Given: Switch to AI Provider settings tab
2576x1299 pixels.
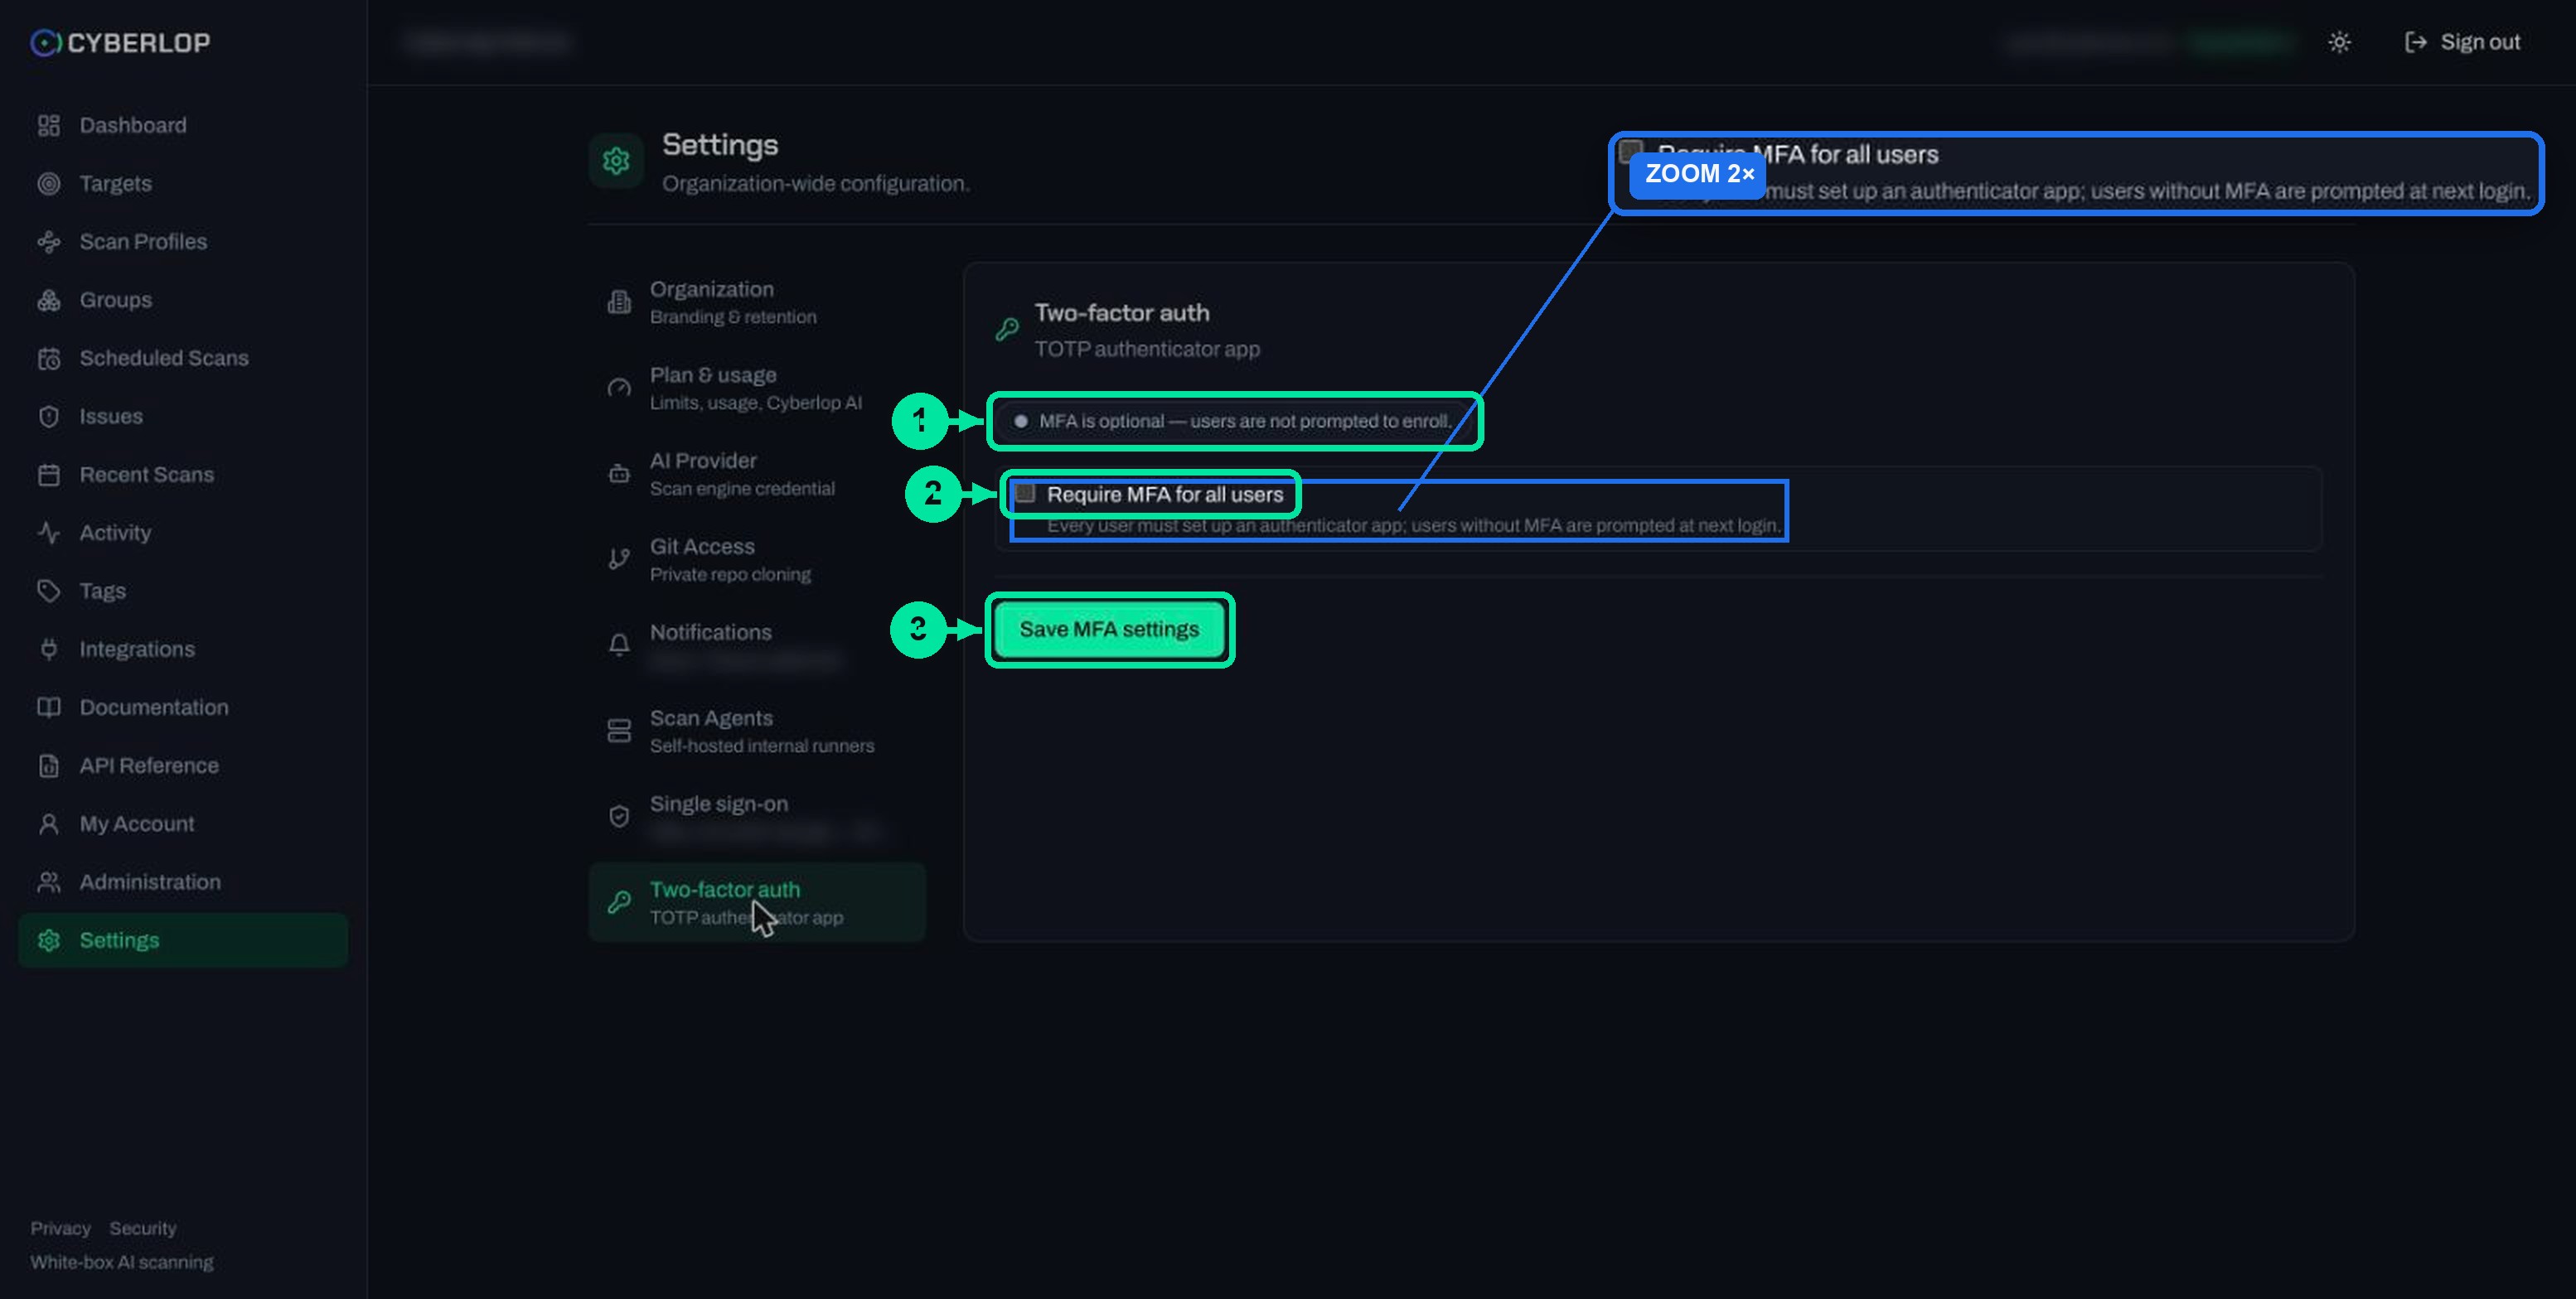Looking at the screenshot, I should pyautogui.click(x=757, y=474).
